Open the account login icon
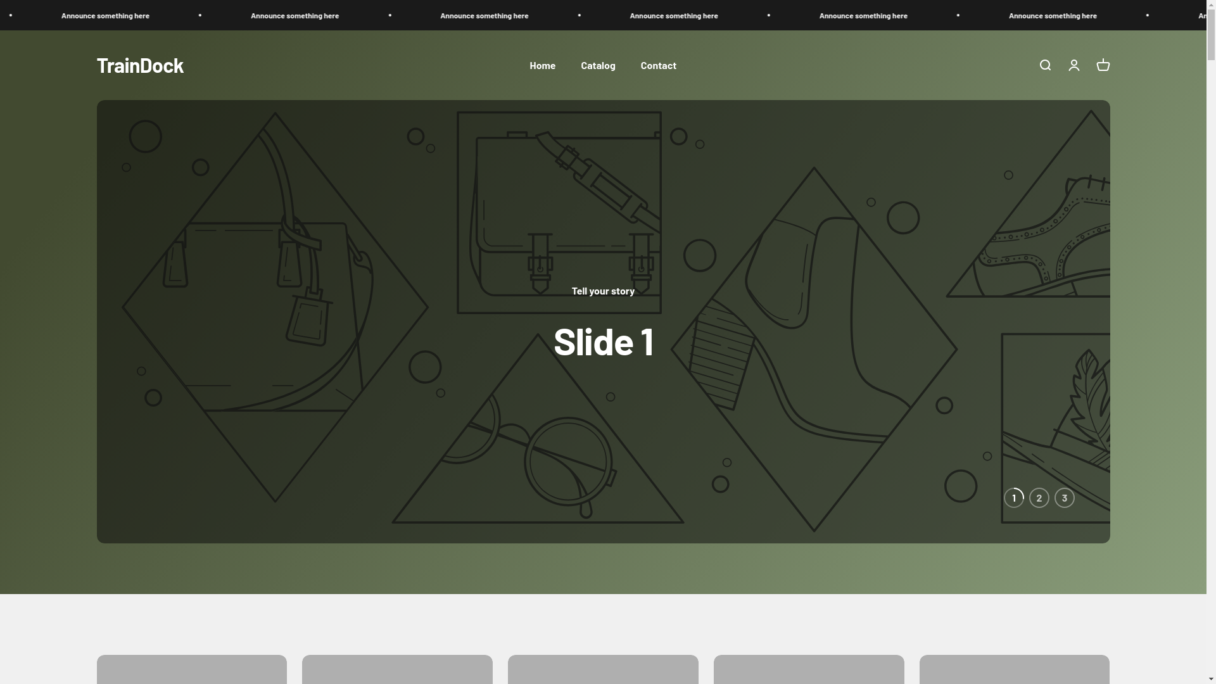Screen dimensions: 1216x684 click(1074, 65)
